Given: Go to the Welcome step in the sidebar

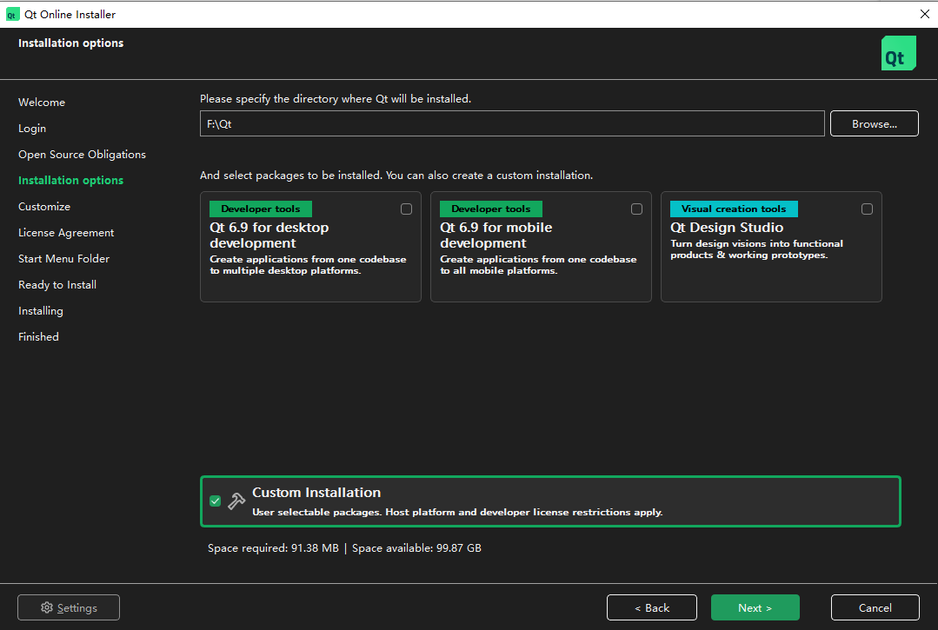Looking at the screenshot, I should pos(42,103).
